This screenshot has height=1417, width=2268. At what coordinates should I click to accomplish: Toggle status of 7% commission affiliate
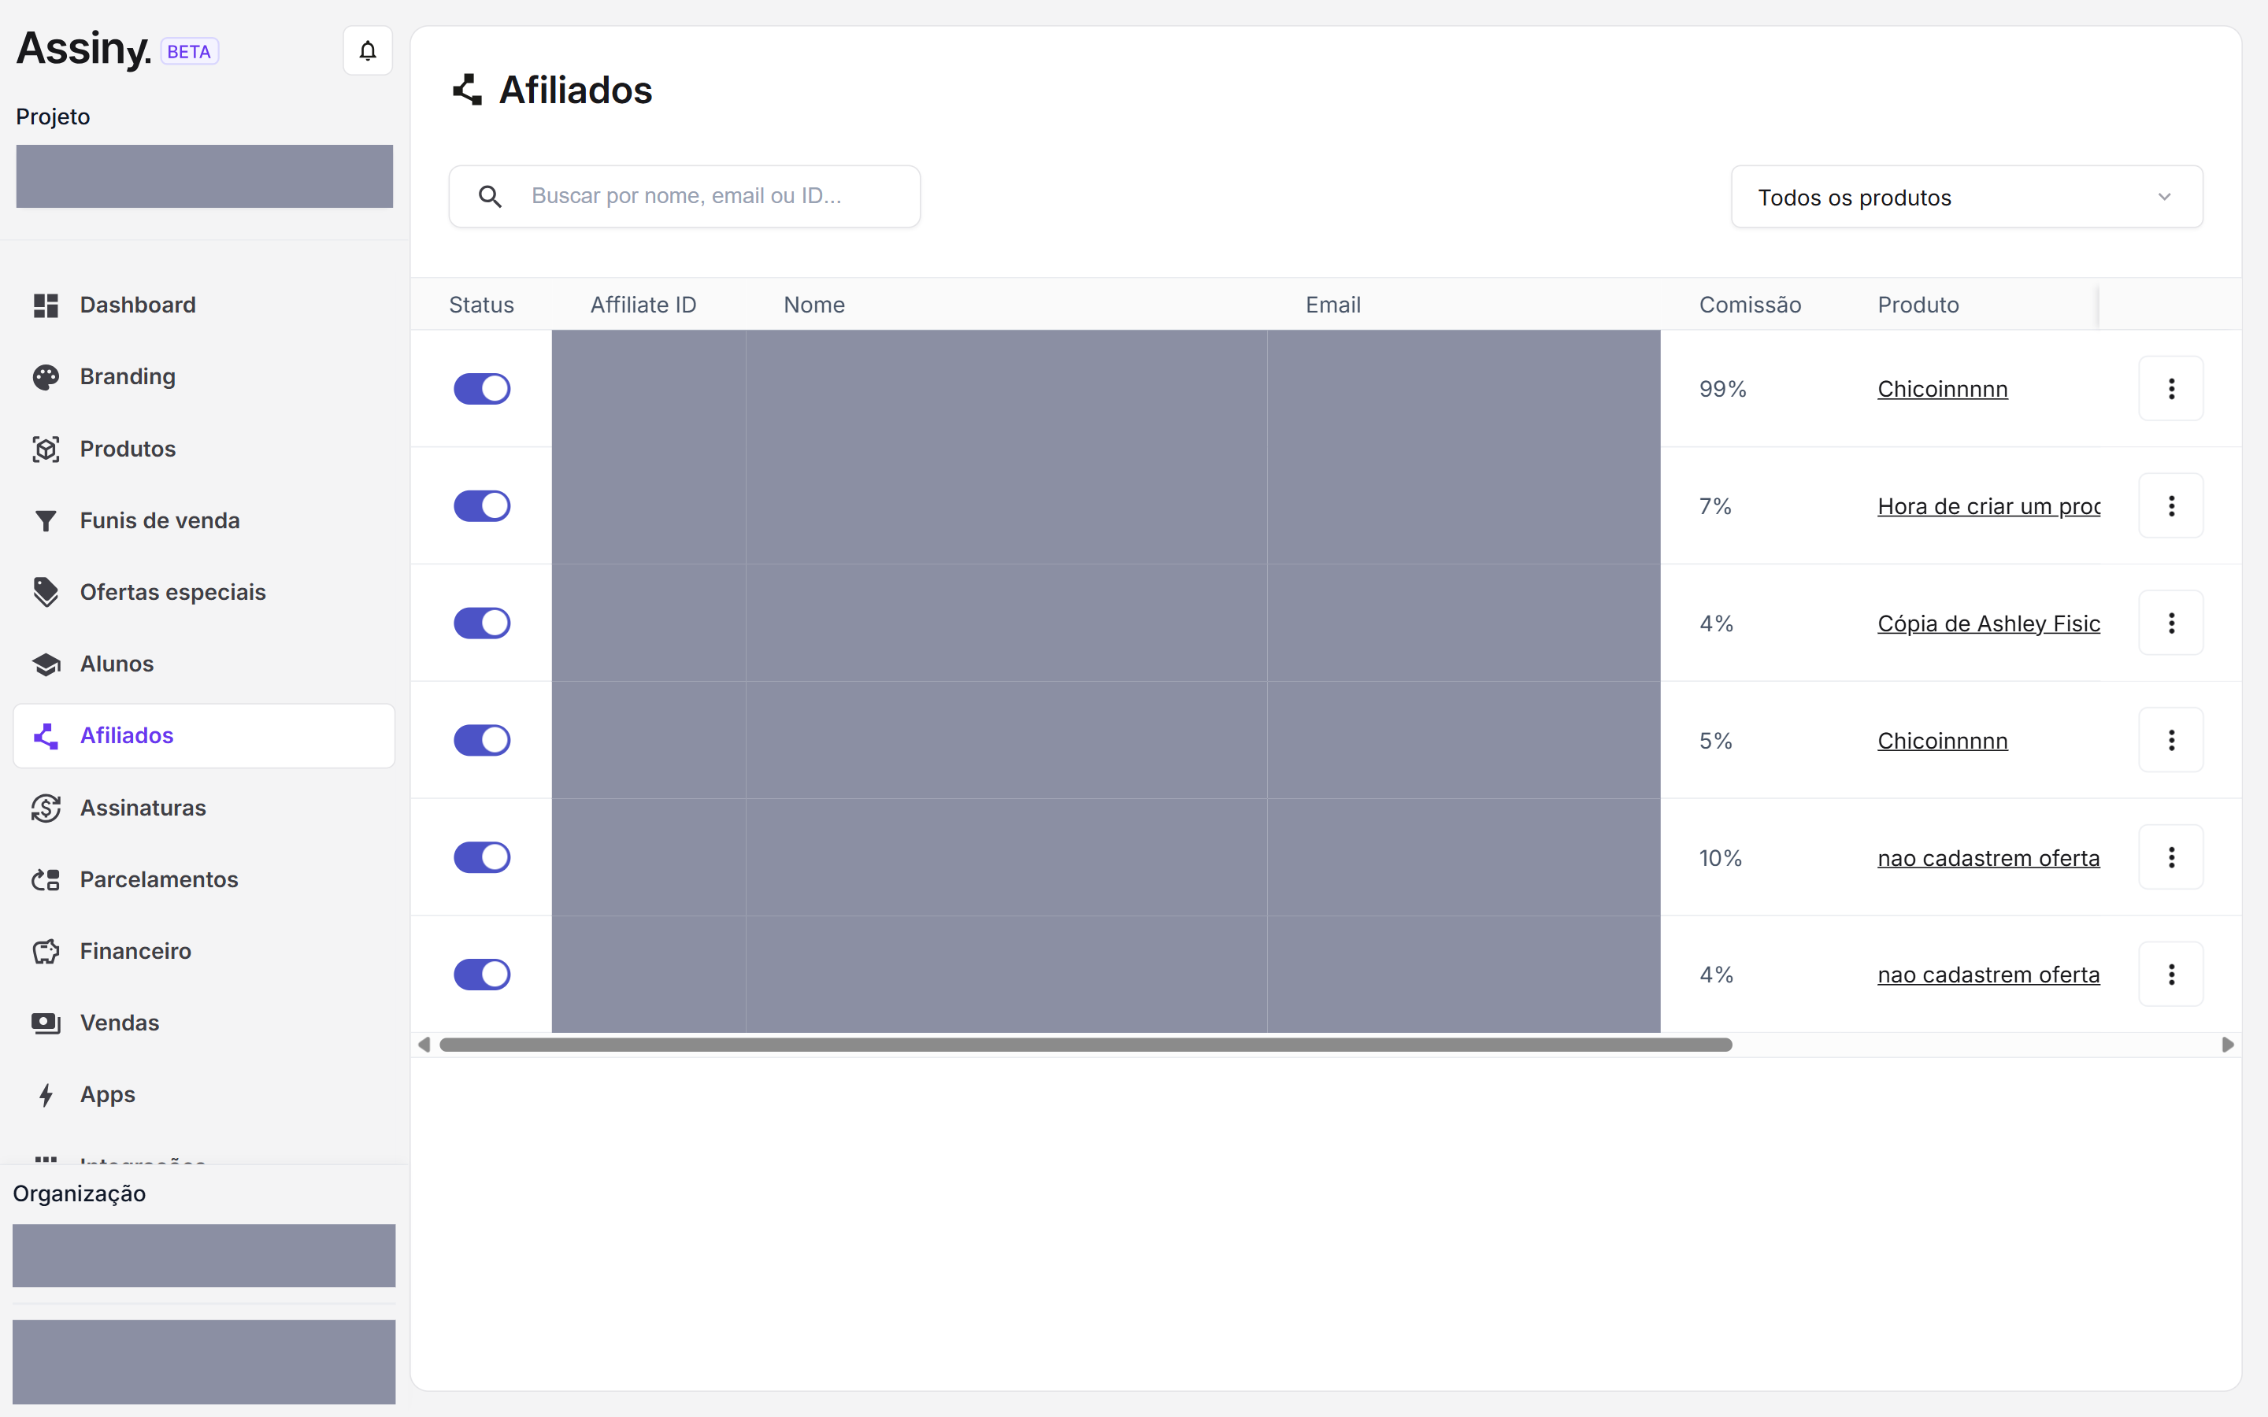pos(482,506)
